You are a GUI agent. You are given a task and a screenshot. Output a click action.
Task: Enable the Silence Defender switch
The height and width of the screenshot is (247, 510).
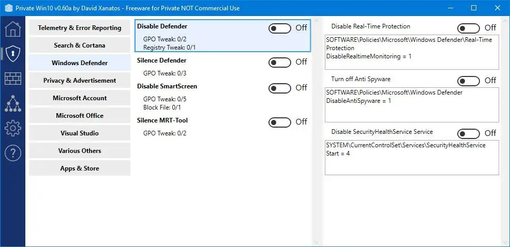point(280,63)
